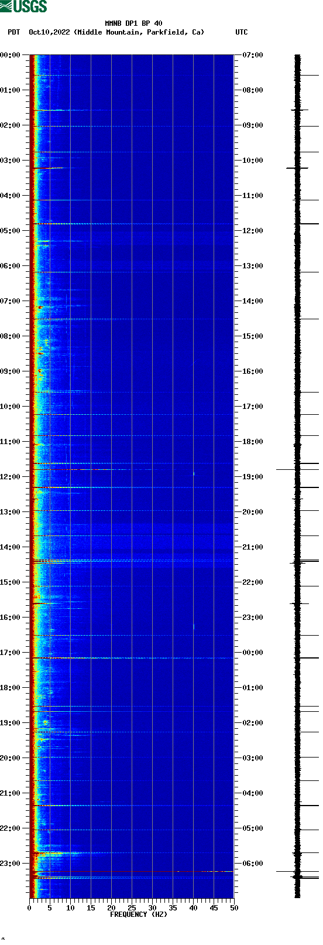The image size is (323, 945).
Task: Click the frequency axis tick label 25
Action: [x=132, y=908]
